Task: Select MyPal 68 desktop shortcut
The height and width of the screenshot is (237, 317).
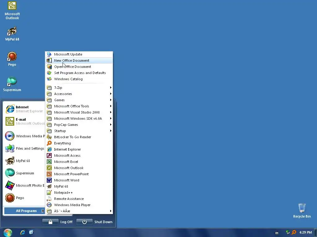Action: pos(12,34)
